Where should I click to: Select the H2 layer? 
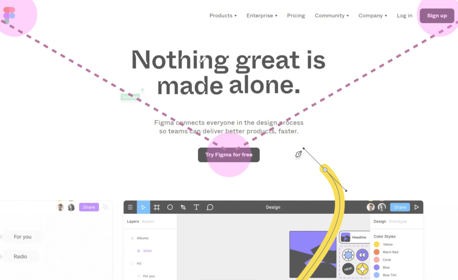pos(139,264)
